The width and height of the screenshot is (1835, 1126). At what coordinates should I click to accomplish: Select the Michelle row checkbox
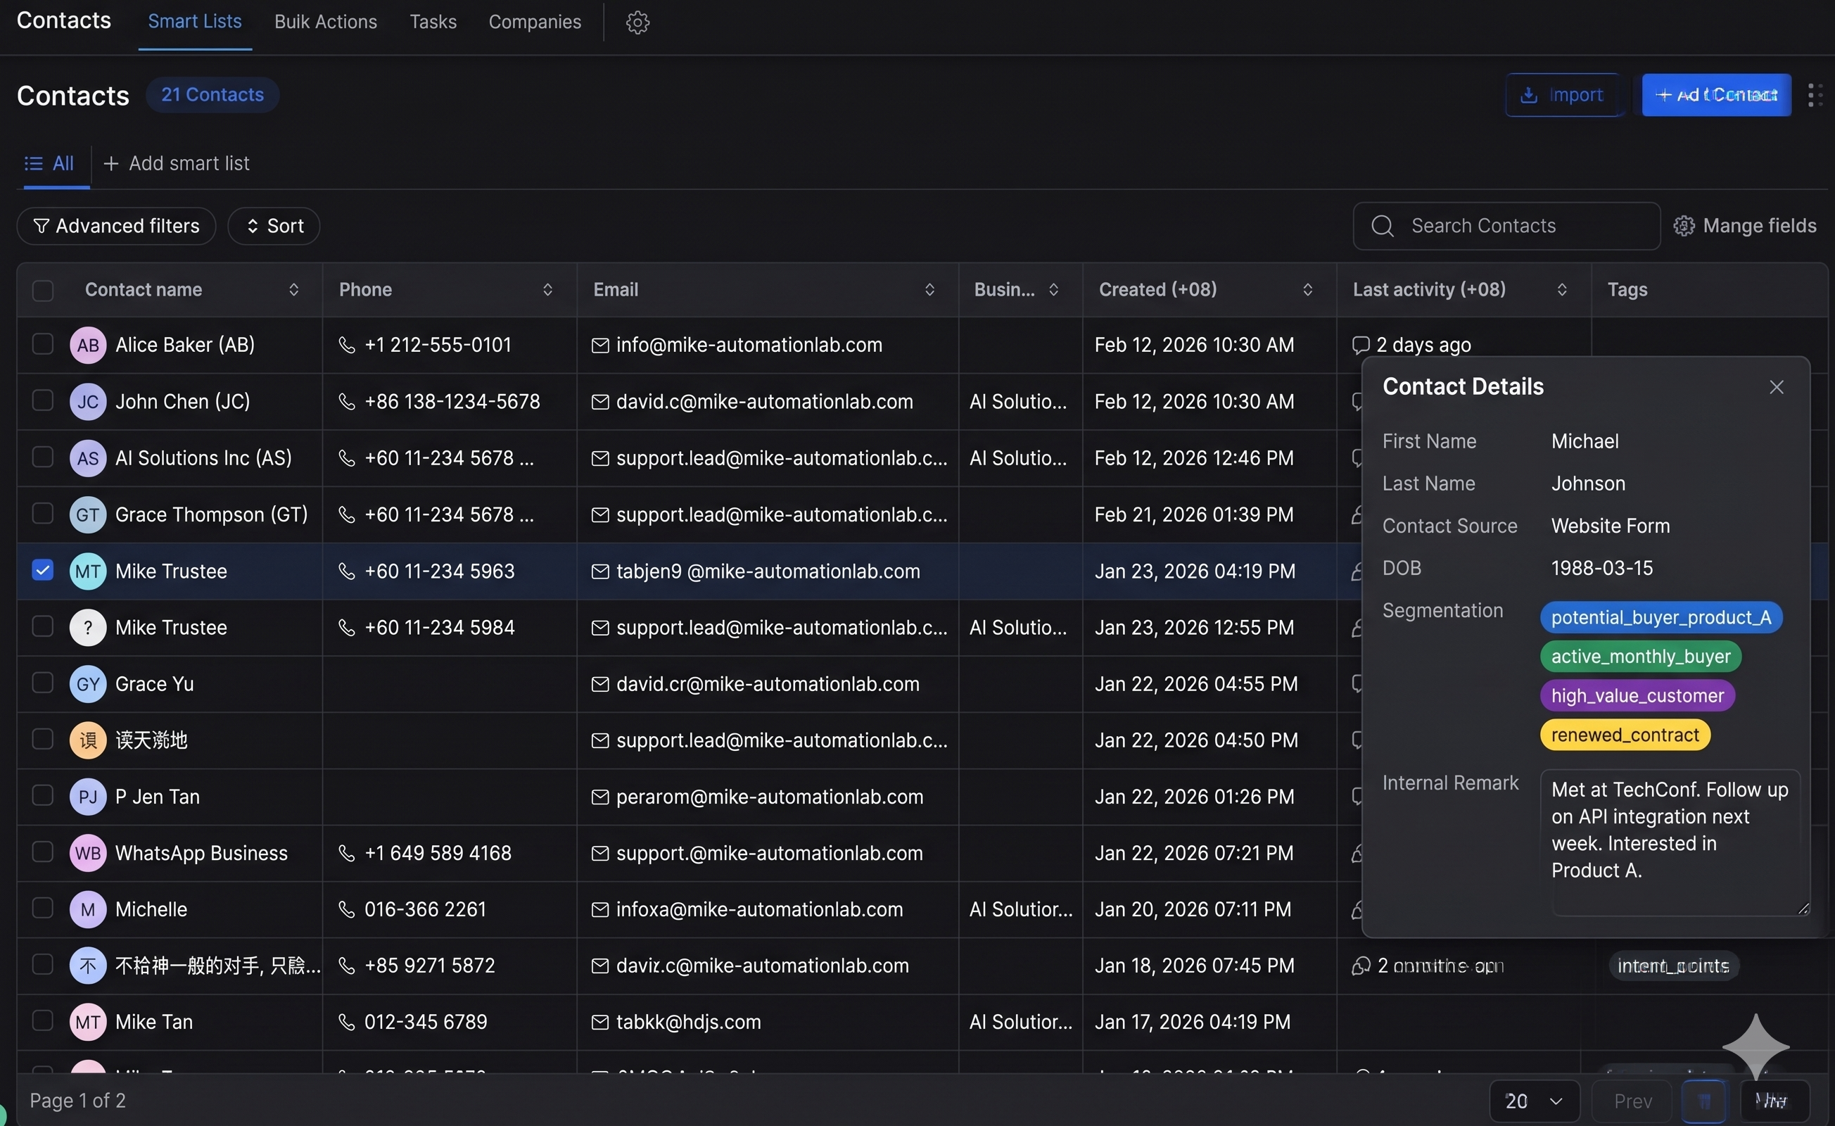42,909
